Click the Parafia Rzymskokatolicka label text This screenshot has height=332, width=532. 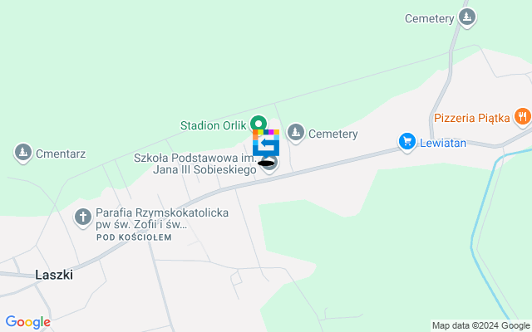162,218
